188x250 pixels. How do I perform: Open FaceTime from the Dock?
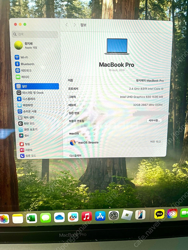click(184, 213)
